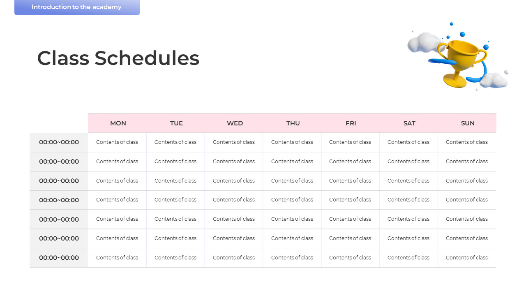Click the golden trophy illustration
The image size is (526, 296).
click(x=459, y=62)
